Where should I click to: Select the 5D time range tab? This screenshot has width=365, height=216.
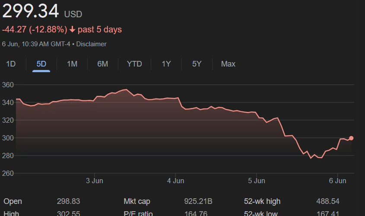coord(41,64)
